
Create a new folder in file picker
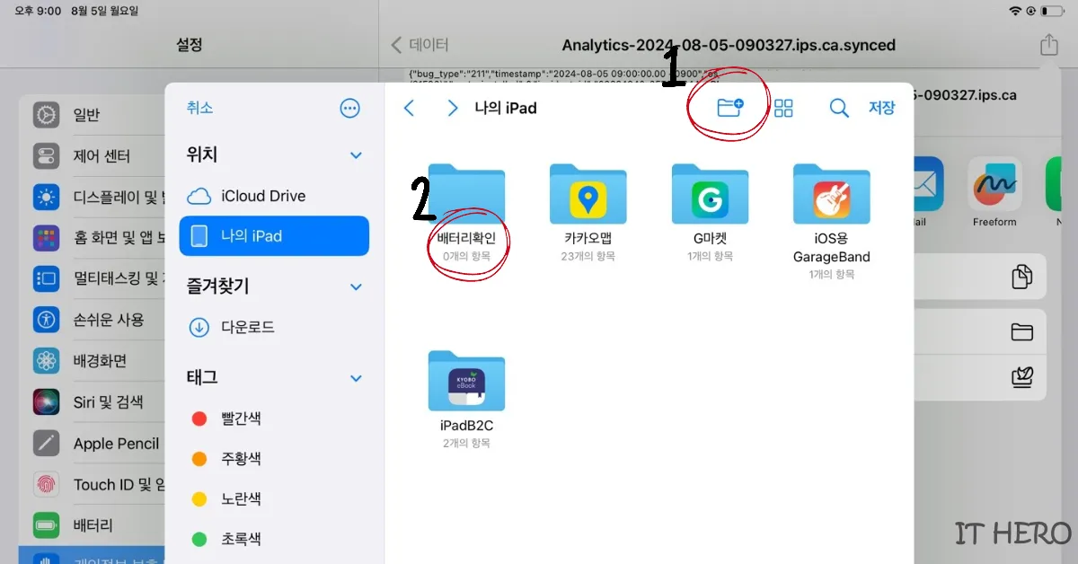pyautogui.click(x=730, y=108)
